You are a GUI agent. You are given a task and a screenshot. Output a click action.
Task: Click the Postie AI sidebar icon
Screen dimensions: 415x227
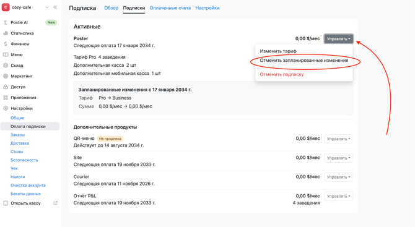6,22
